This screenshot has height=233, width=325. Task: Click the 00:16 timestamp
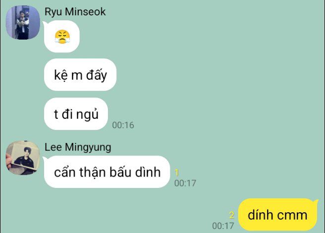123,125
